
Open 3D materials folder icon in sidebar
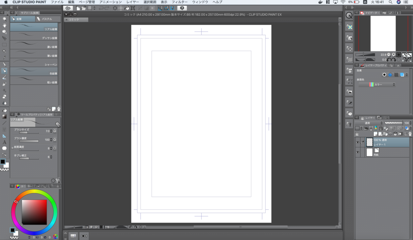(x=349, y=113)
